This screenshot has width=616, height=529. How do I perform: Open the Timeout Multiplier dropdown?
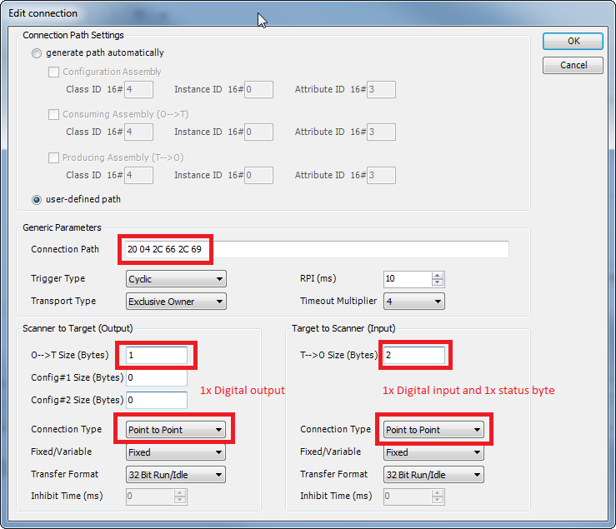point(413,302)
